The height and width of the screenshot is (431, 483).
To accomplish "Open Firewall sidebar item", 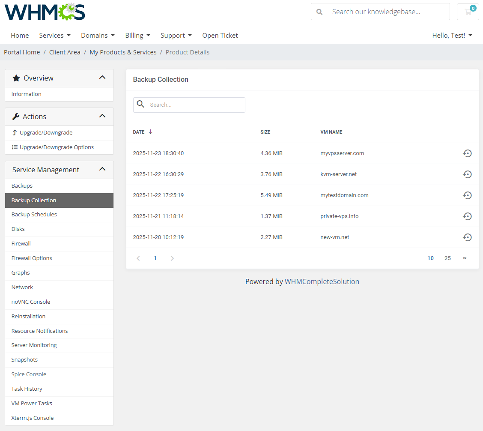I will [x=59, y=243].
